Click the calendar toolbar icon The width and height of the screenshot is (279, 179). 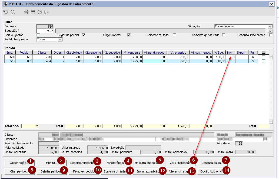33,12
